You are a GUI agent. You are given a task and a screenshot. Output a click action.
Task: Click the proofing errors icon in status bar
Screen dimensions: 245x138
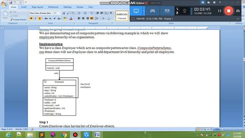[x=32, y=129]
